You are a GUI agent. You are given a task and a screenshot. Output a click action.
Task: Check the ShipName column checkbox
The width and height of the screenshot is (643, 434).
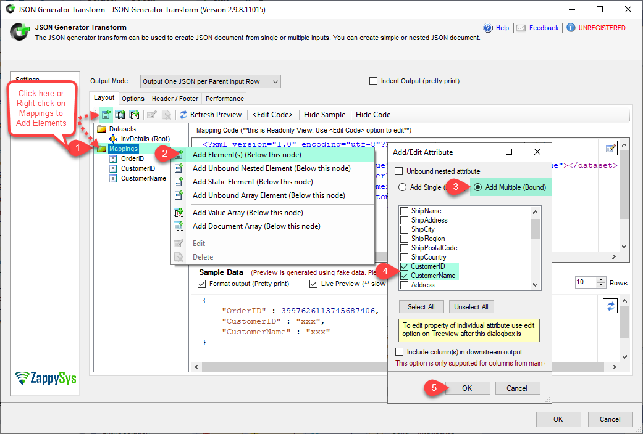405,211
